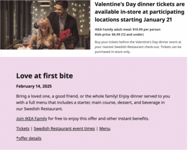Open the *offer details link
The height and width of the screenshot is (151, 188).
[x=29, y=138]
